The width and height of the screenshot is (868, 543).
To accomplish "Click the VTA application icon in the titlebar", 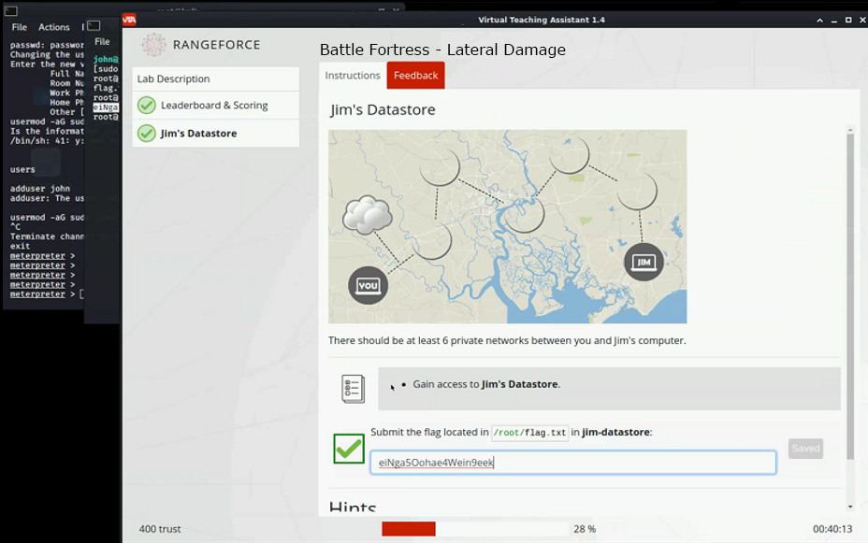I will [130, 19].
